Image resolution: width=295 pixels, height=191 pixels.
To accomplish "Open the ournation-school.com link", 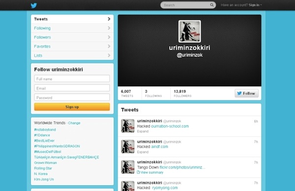I will point(170,126).
